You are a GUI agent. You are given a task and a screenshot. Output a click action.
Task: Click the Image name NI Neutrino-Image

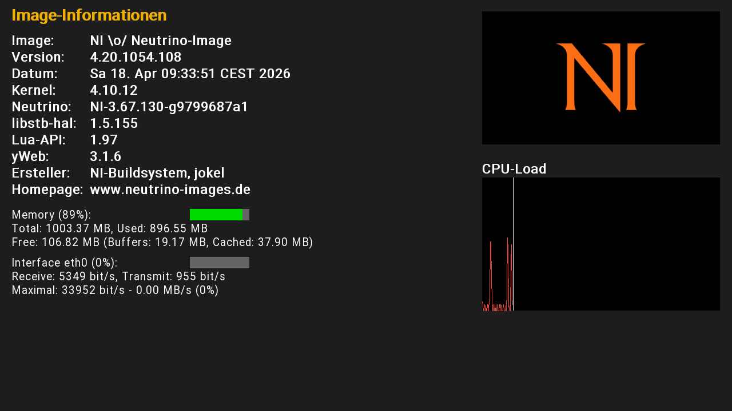pos(161,41)
